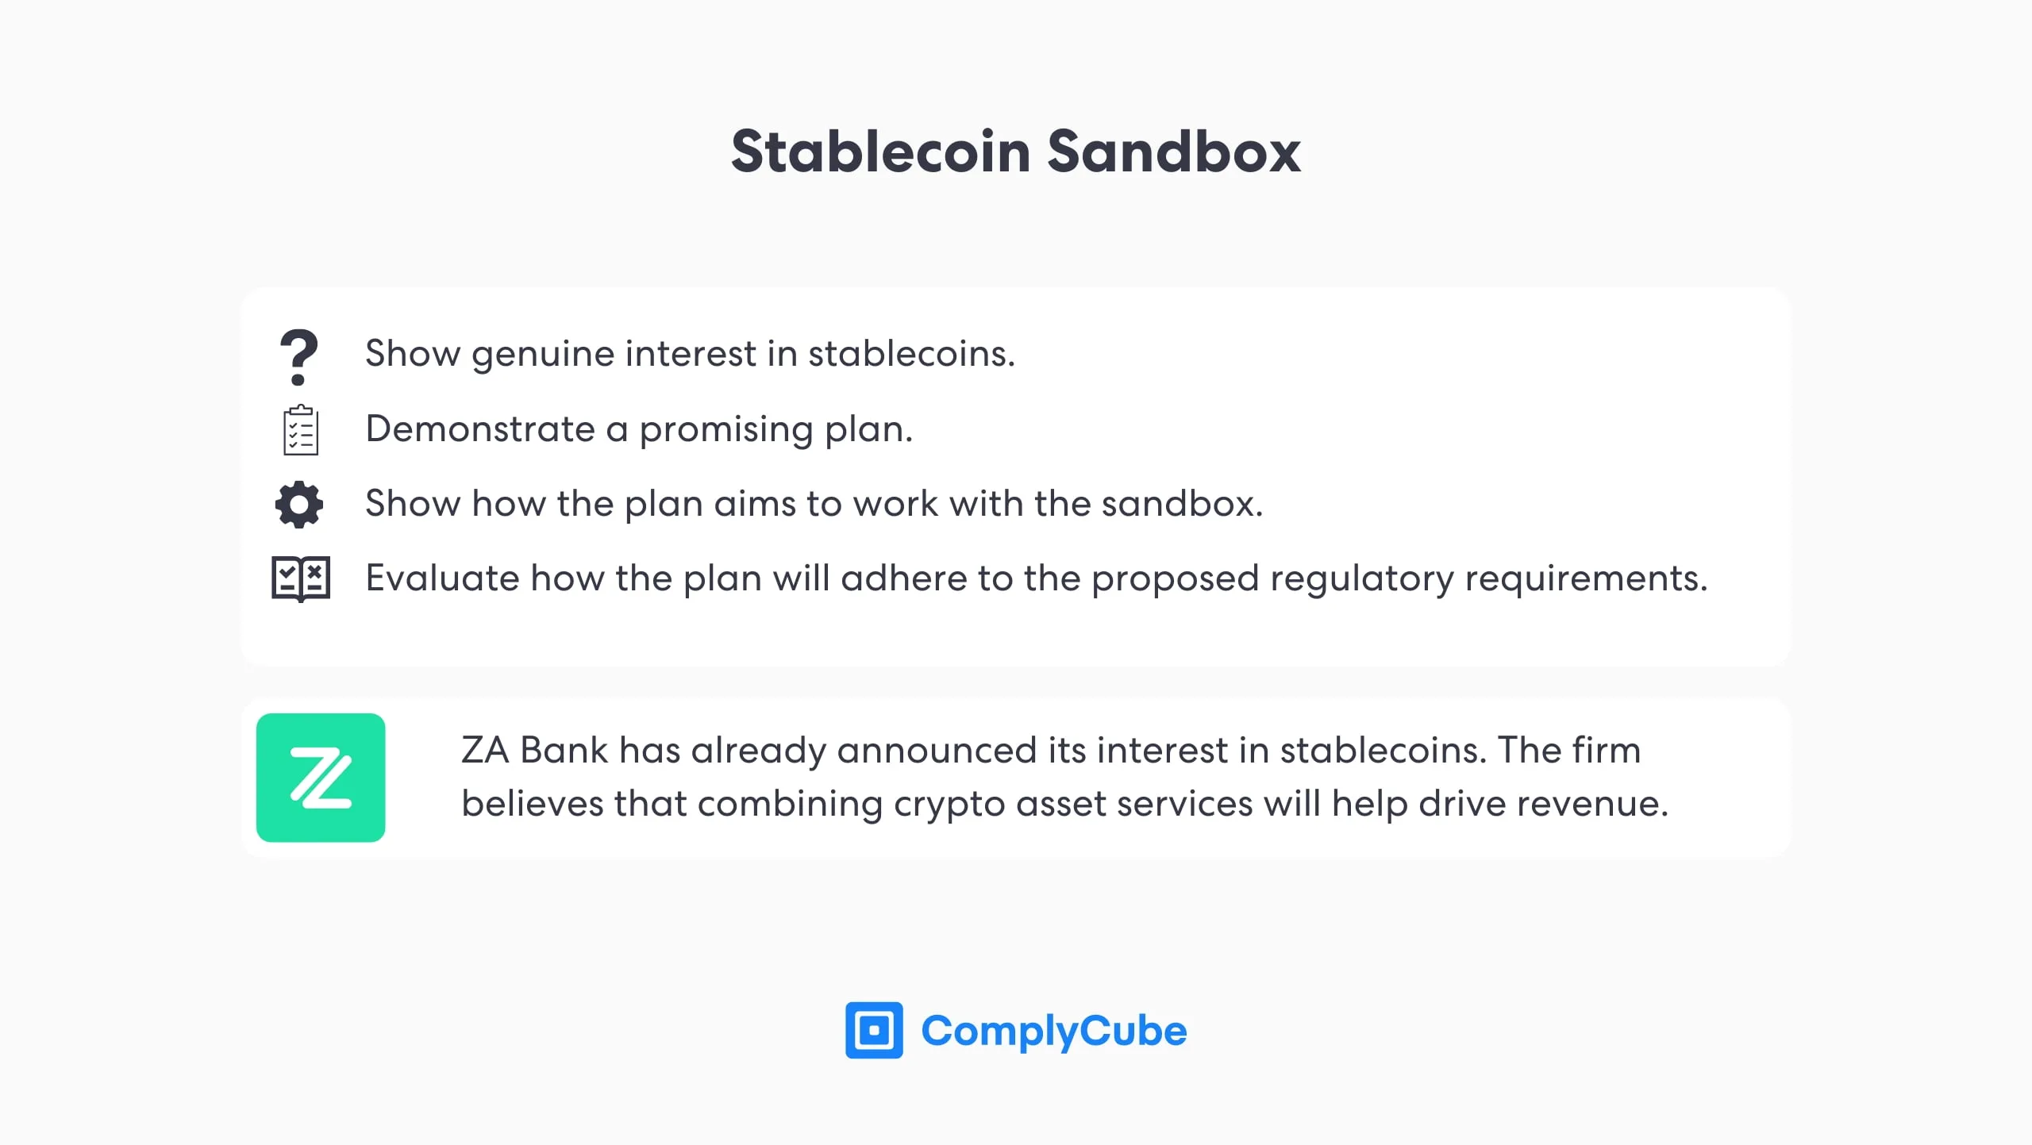Screen dimensions: 2032x1145
Task: Click the blue ComplyCube square logo icon
Action: (874, 1030)
